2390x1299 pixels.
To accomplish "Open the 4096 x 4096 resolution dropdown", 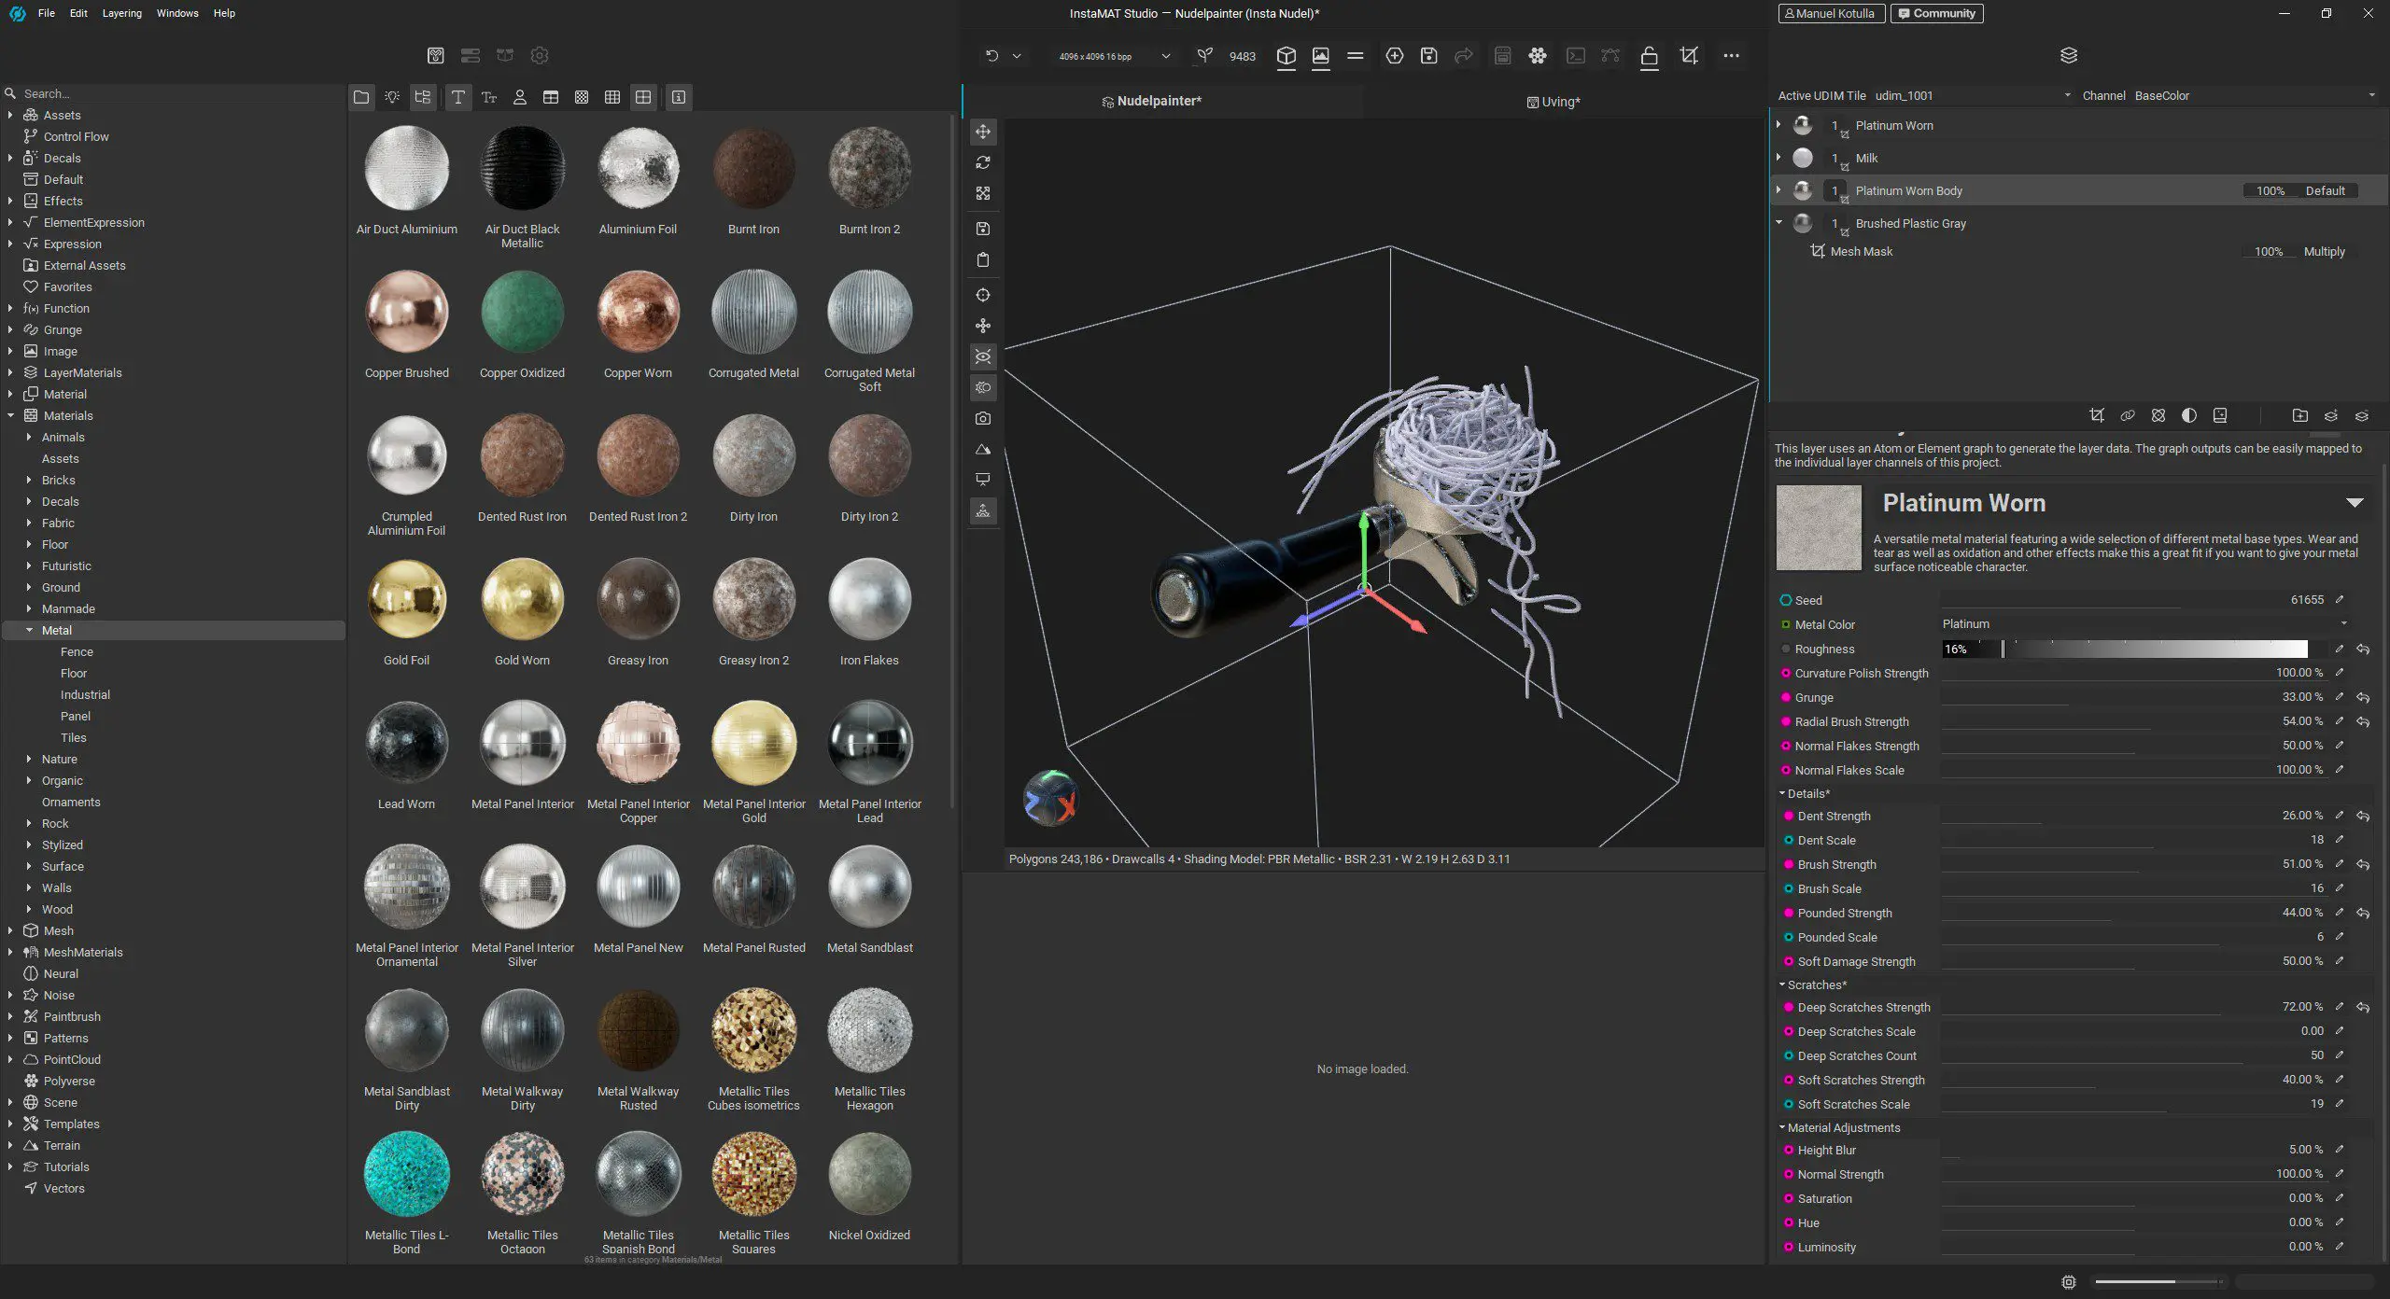I will click(x=1113, y=56).
